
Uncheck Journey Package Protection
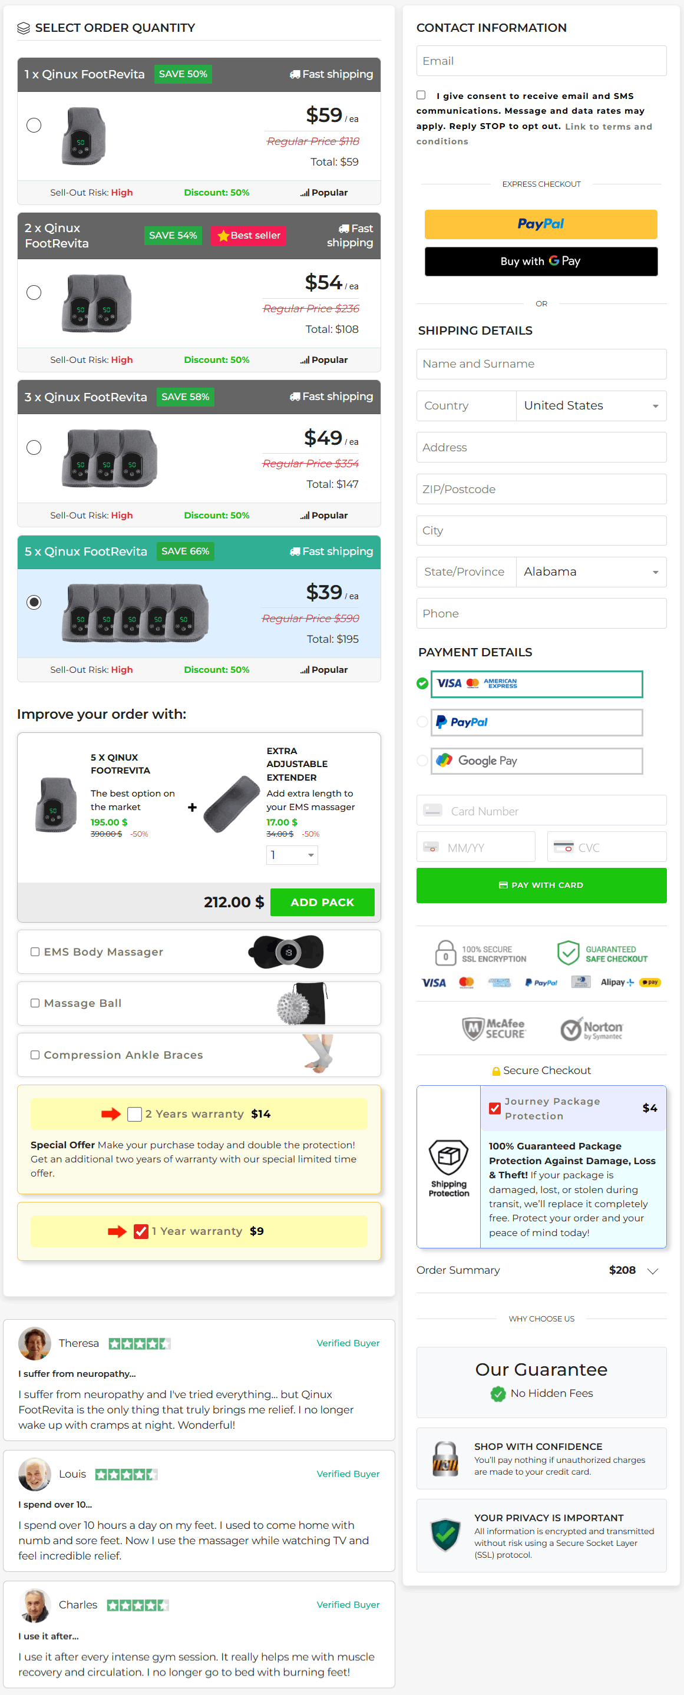[x=494, y=1108]
